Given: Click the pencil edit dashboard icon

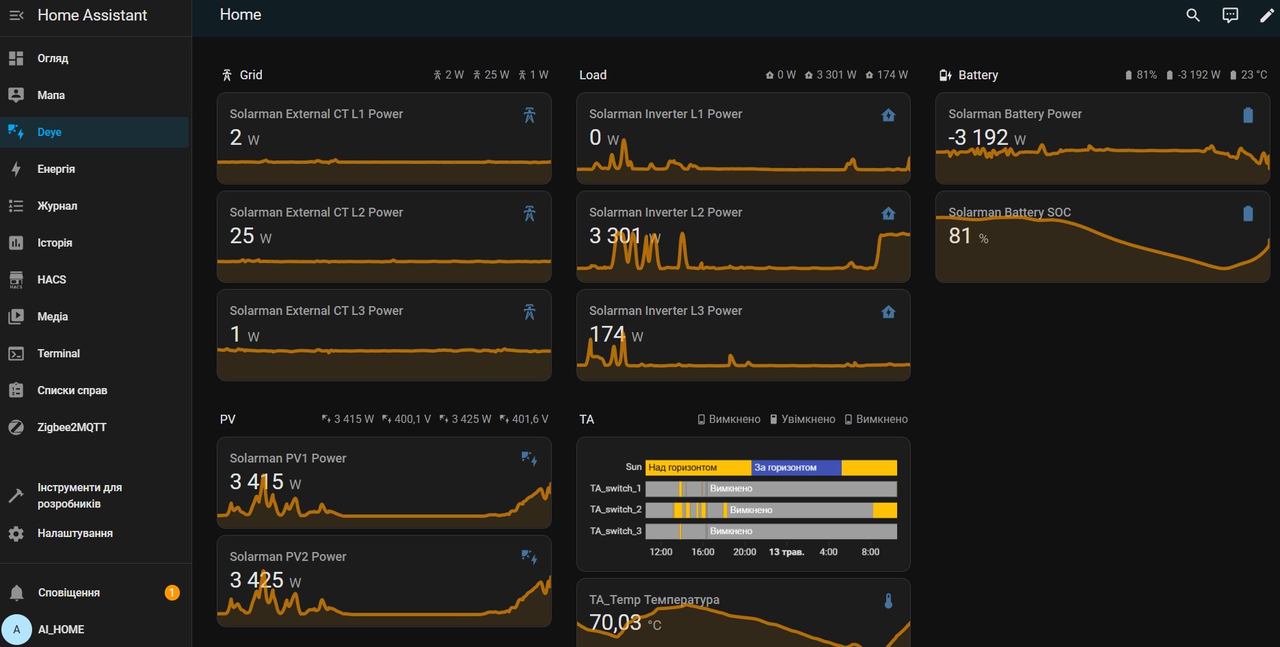Looking at the screenshot, I should click(x=1266, y=15).
